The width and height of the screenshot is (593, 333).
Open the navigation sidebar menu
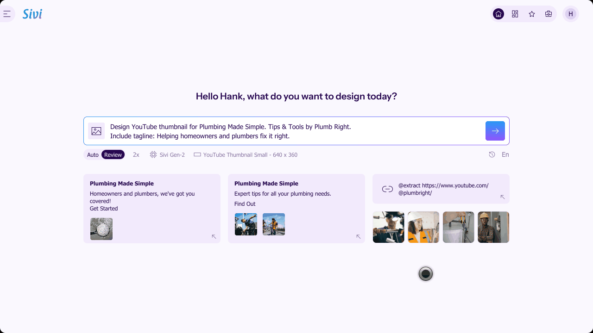point(6,14)
